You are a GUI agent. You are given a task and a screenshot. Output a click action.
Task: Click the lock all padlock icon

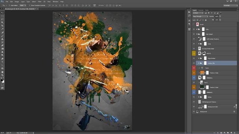click(206, 20)
